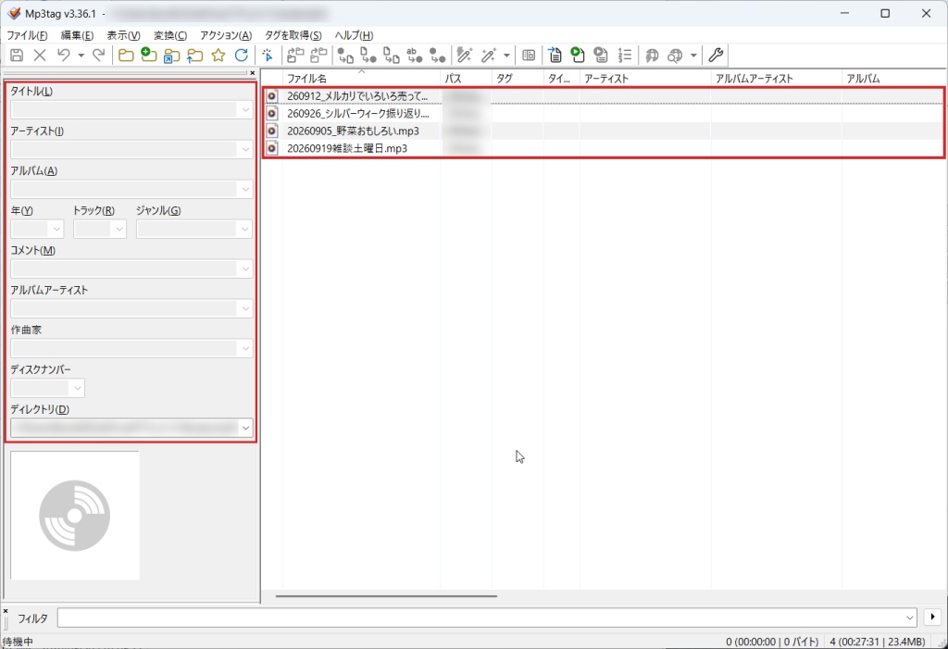Screen dimensions: 948x649
Task: Expand the タイトル dropdown
Action: tap(245, 110)
